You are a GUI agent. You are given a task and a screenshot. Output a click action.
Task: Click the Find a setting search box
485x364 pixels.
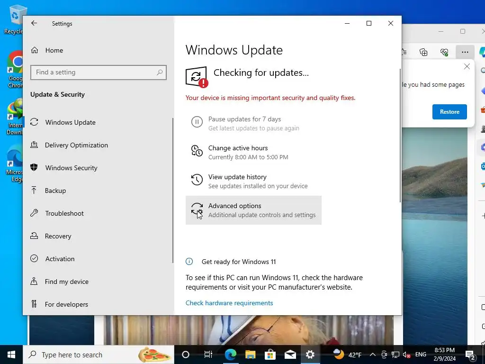pos(99,73)
